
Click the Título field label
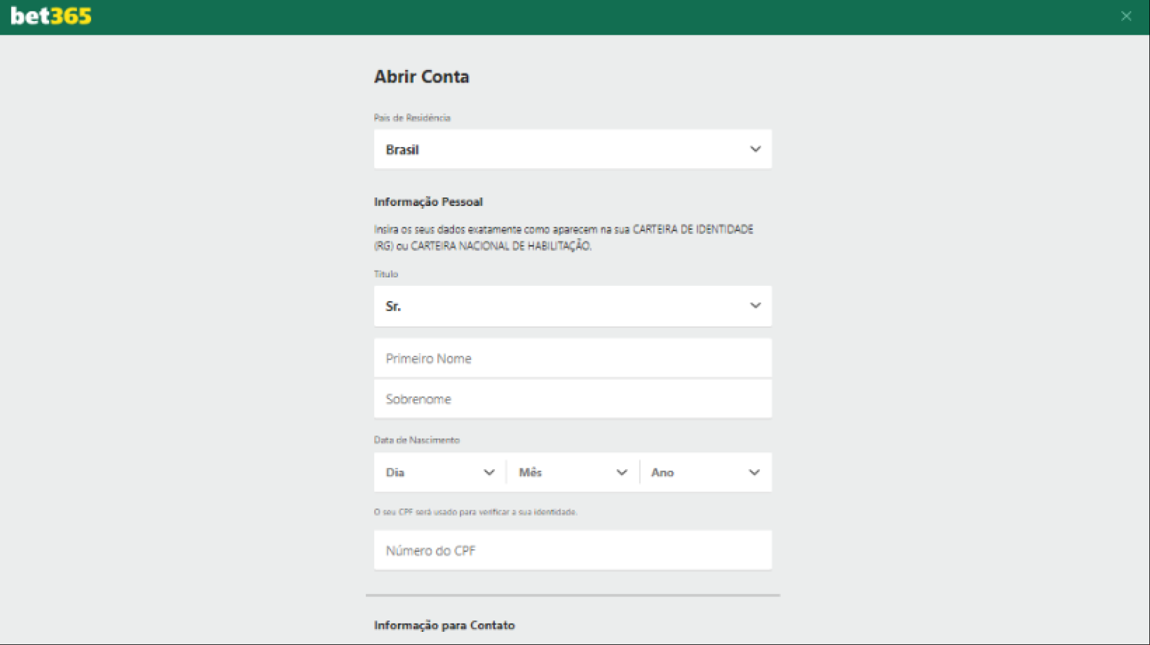tap(386, 274)
